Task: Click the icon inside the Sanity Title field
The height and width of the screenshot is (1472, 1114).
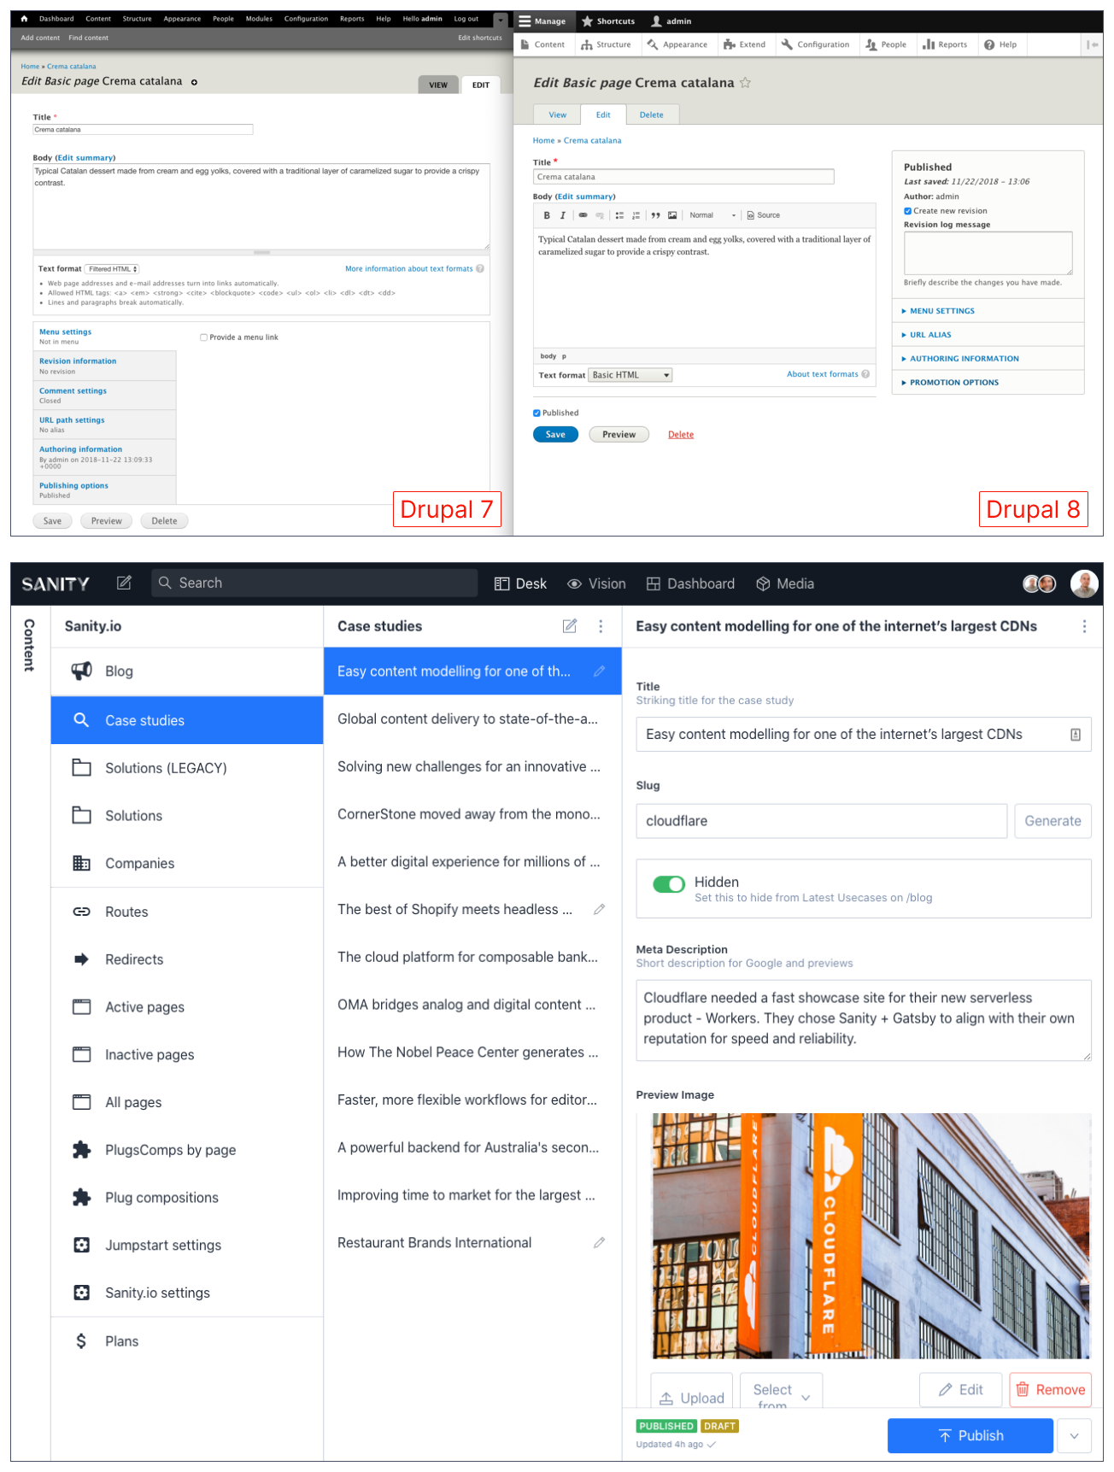Action: click(1076, 735)
